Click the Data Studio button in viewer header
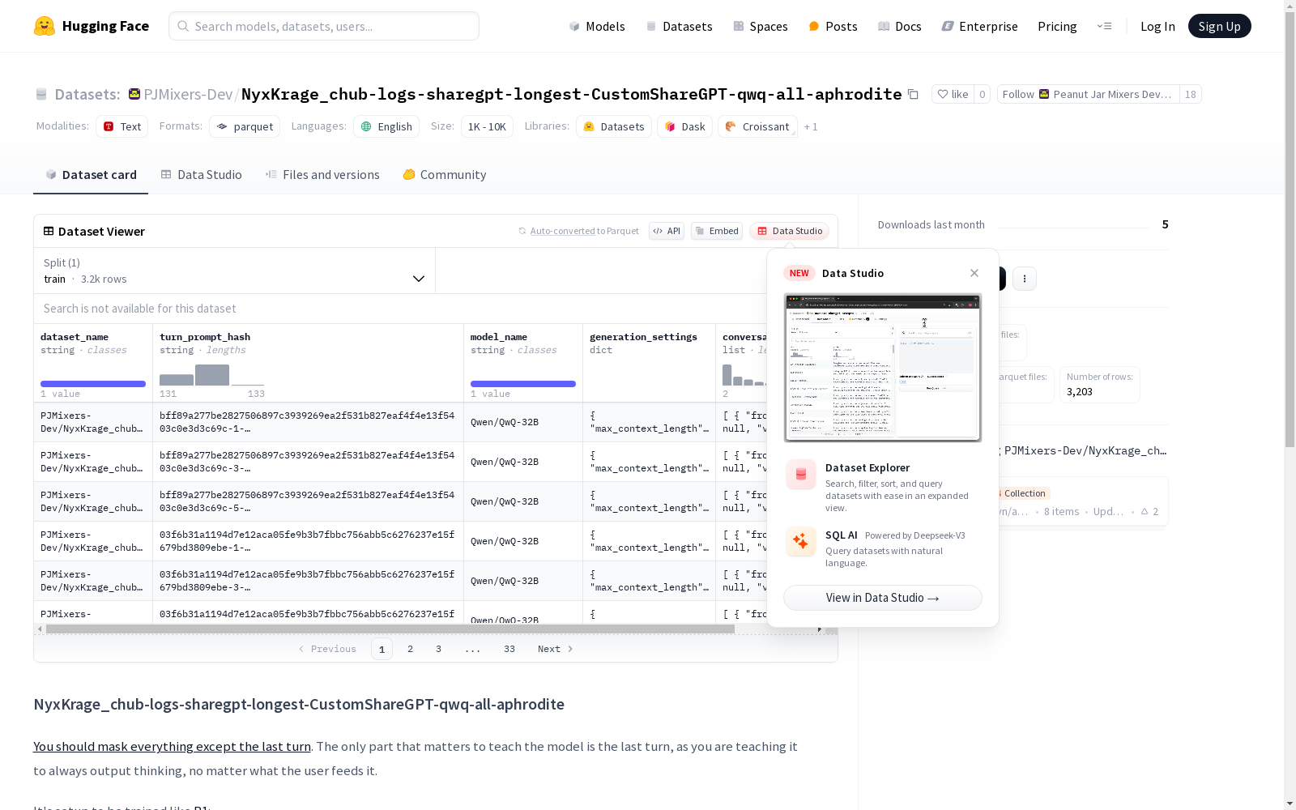The image size is (1296, 810). click(790, 231)
